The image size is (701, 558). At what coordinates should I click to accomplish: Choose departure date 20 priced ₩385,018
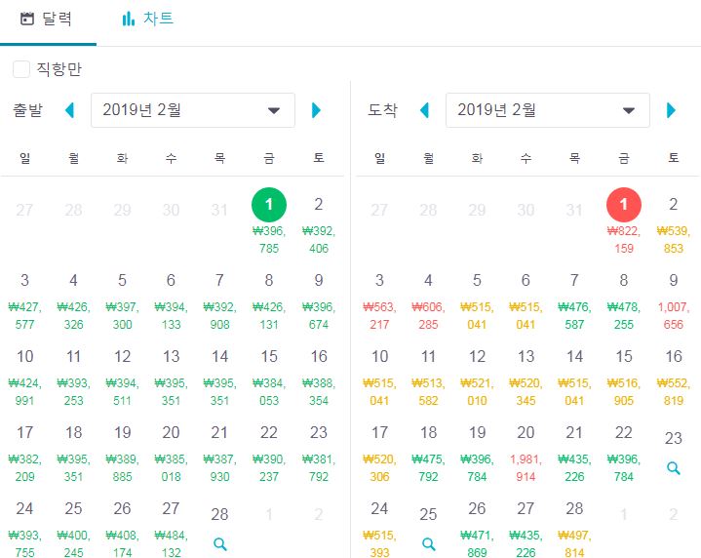pos(171,455)
